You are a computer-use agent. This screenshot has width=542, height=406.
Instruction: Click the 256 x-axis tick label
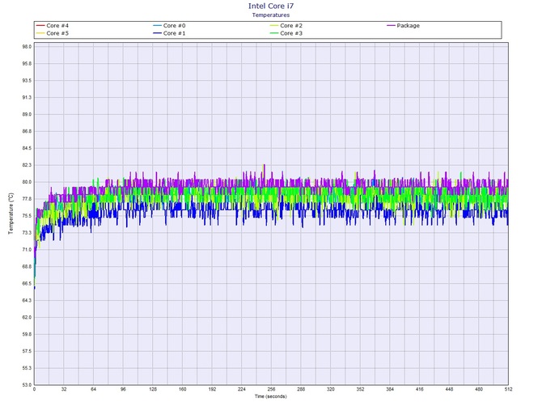(x=271, y=389)
